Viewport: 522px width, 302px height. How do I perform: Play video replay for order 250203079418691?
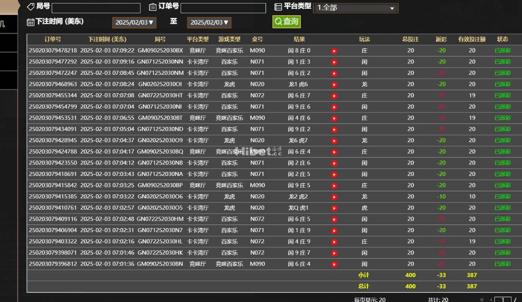tap(334, 175)
